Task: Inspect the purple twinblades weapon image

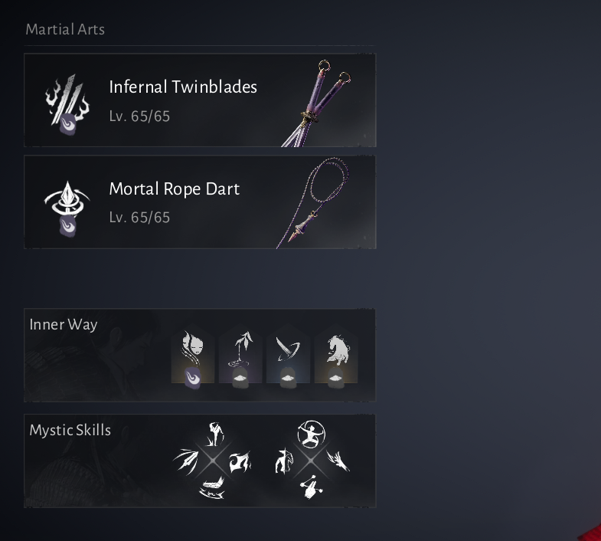Action: pyautogui.click(x=317, y=103)
